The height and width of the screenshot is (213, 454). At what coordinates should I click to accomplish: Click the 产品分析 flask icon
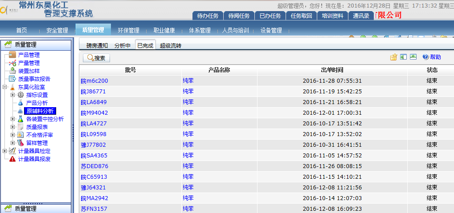(20, 103)
